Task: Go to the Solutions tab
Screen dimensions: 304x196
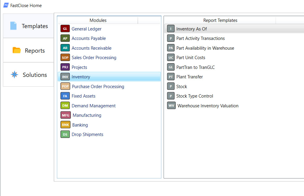Action: [x=28, y=75]
